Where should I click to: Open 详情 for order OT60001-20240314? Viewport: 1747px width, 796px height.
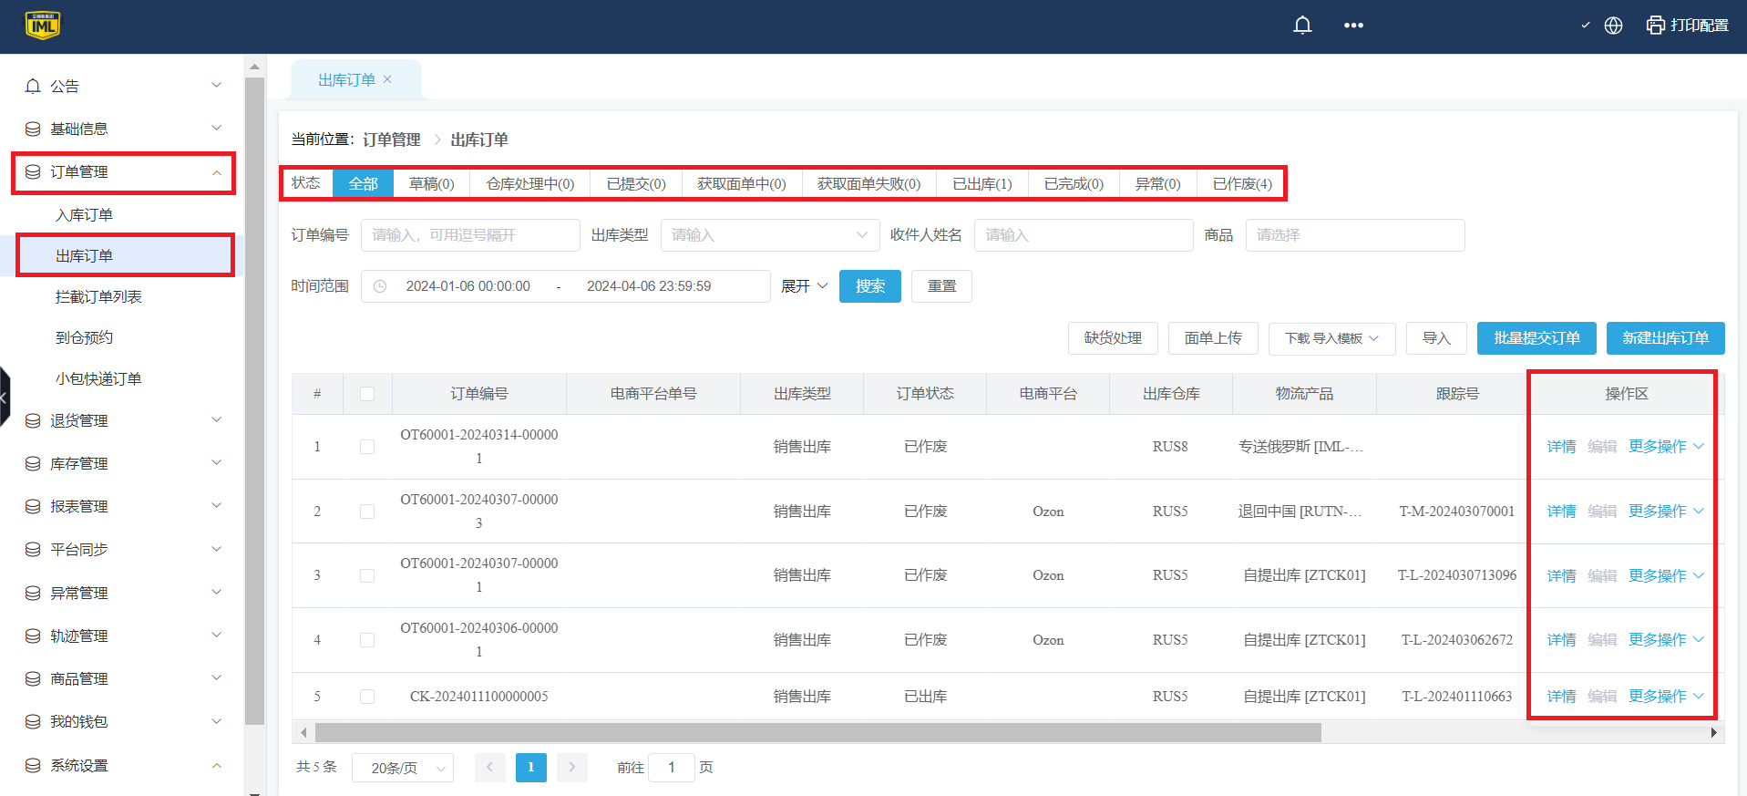coord(1561,447)
